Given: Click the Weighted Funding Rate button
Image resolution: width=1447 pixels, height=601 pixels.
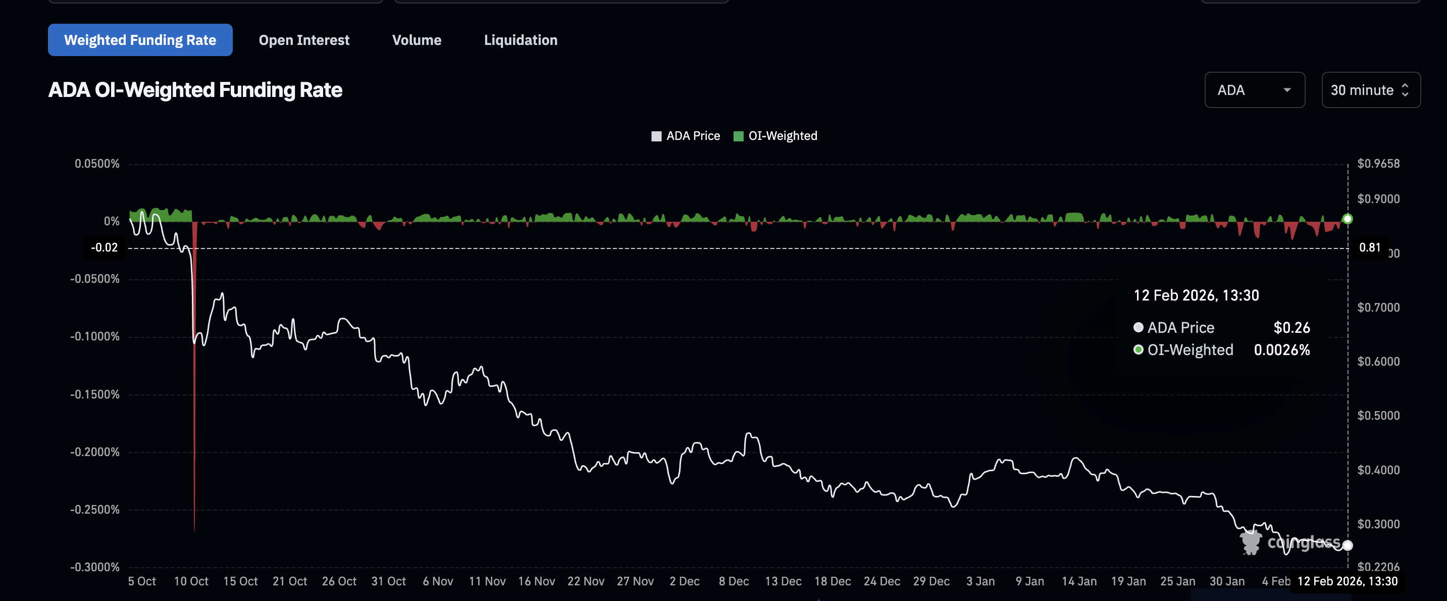Looking at the screenshot, I should pyautogui.click(x=140, y=39).
